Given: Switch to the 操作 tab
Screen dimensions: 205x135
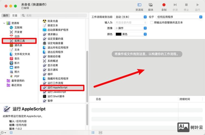Looking at the screenshot, I should pyautogui.click(x=6, y=15).
